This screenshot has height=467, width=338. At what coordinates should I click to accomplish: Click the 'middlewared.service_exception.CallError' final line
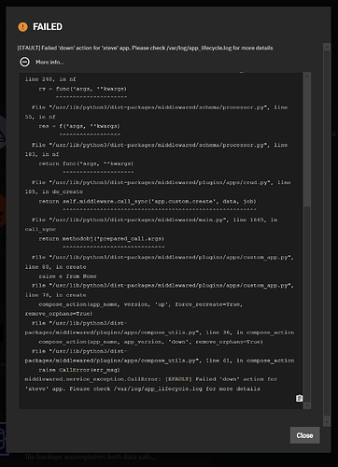coord(151,379)
